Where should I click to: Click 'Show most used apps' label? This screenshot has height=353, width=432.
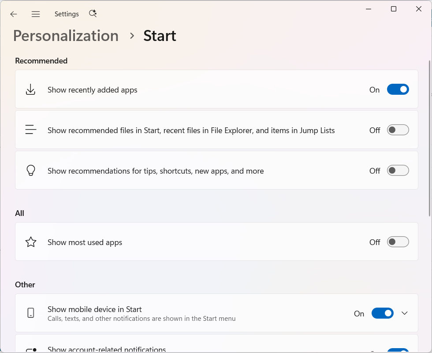(x=85, y=242)
